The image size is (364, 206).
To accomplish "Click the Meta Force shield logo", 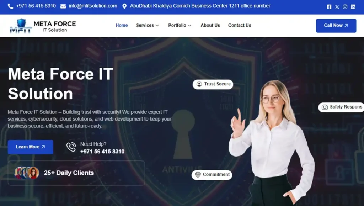I will (21, 26).
